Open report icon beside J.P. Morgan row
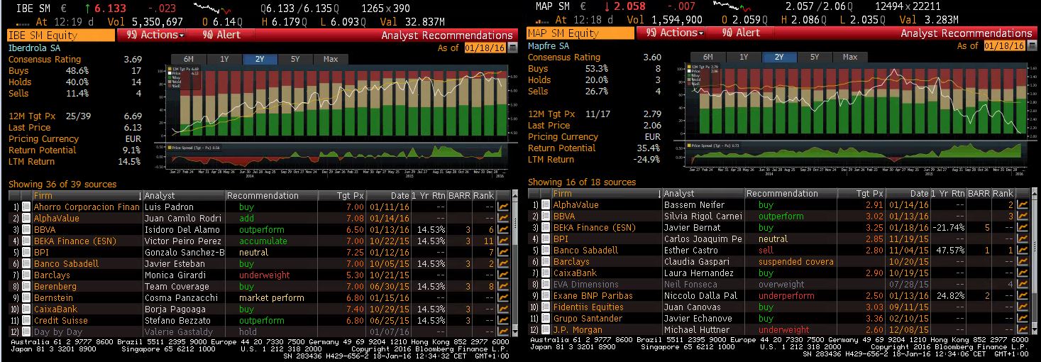This screenshot has height=362, width=1041. [546, 330]
